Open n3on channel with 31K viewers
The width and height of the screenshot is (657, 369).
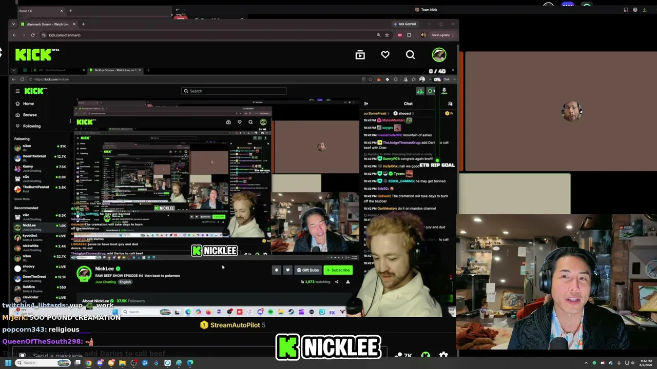coord(41,148)
